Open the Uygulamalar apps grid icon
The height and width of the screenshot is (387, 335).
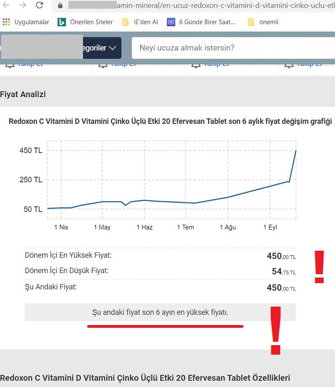pyautogui.click(x=7, y=22)
